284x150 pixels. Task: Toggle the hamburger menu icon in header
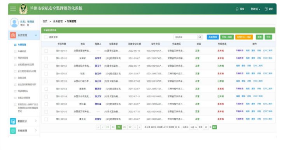13,9
